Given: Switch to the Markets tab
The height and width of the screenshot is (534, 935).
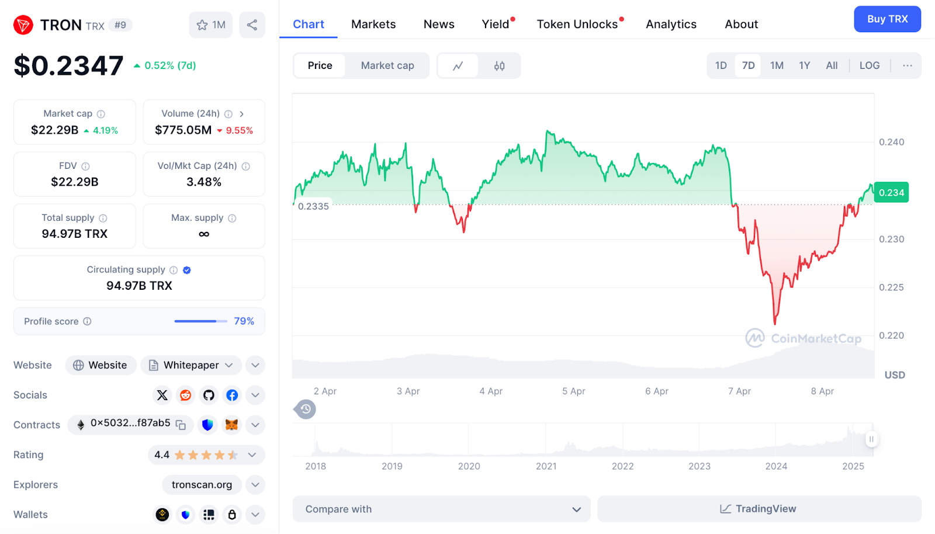Looking at the screenshot, I should [x=373, y=25].
